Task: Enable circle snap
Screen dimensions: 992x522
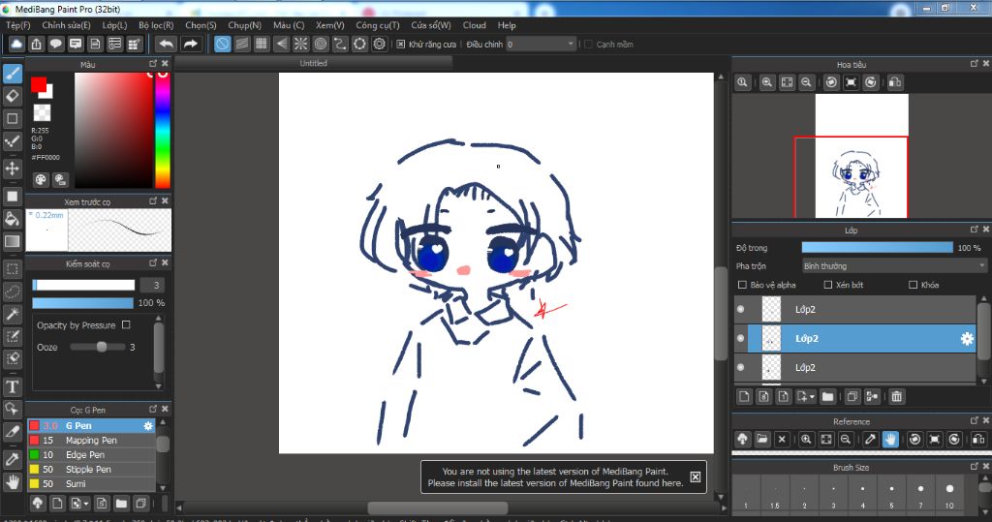Action: (x=321, y=44)
